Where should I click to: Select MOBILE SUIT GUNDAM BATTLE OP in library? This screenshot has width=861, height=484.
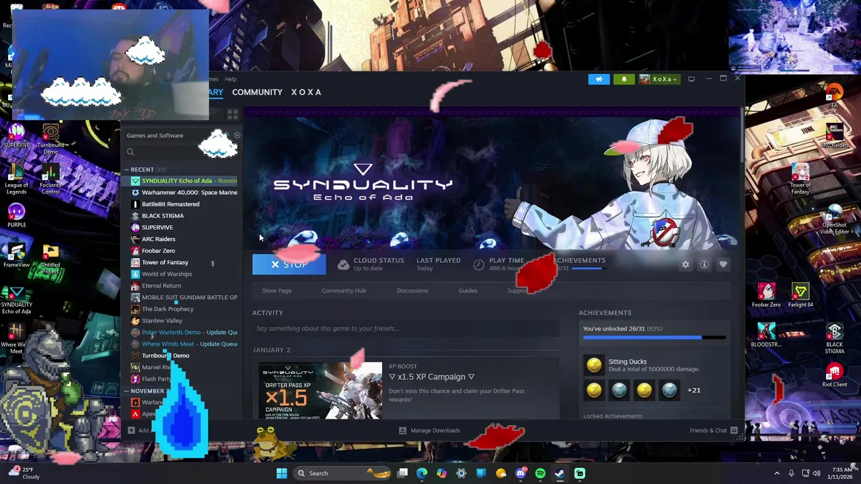coord(184,297)
